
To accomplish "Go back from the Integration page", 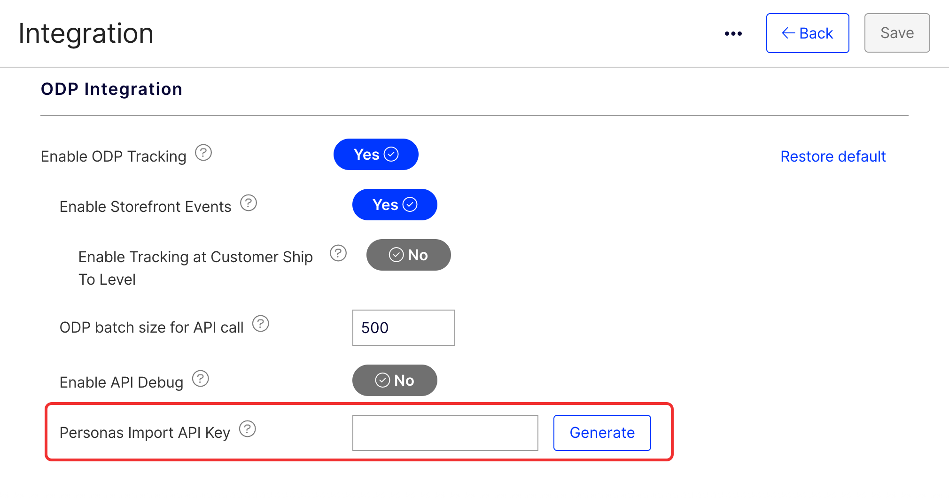I will (x=807, y=33).
